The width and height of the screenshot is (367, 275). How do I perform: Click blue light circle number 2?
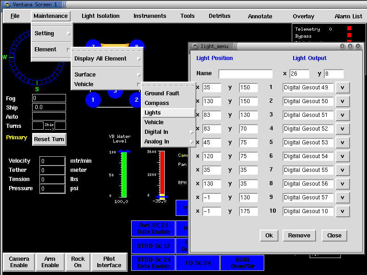[x=135, y=100]
